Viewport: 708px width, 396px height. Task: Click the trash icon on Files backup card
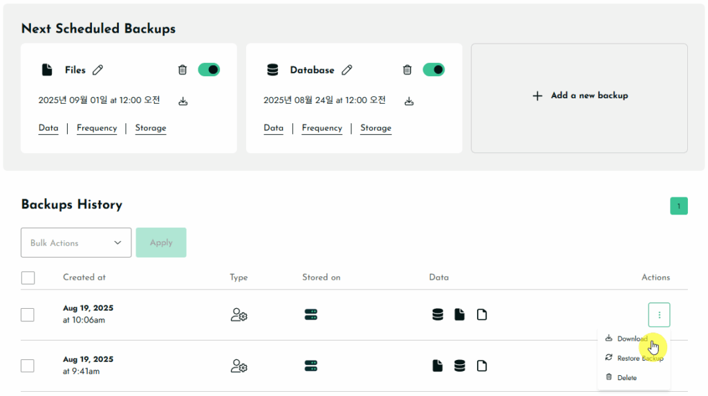183,70
